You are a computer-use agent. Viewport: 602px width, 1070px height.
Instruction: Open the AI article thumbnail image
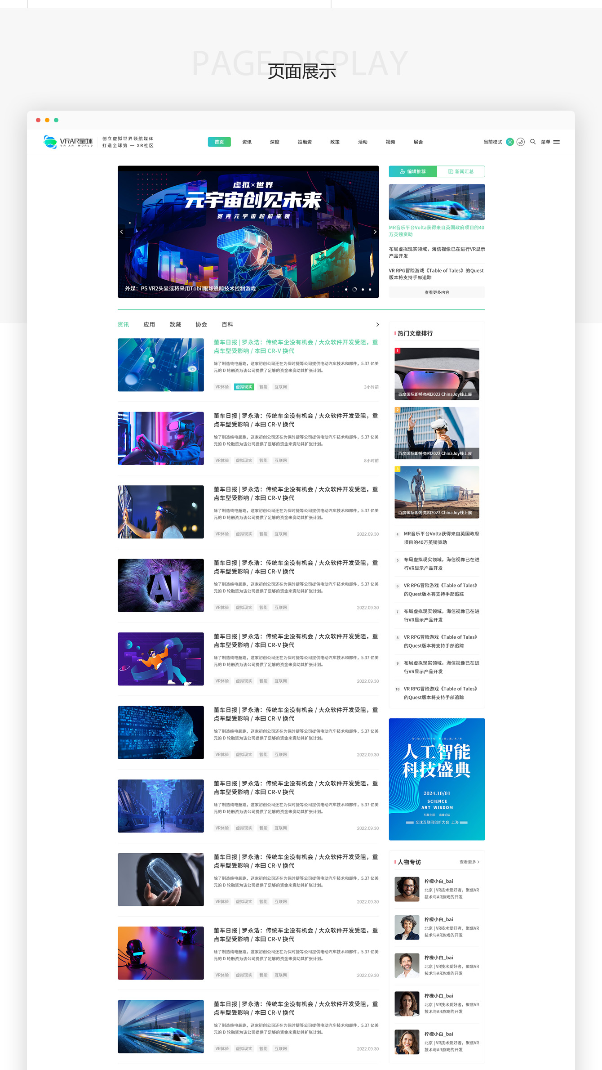(161, 585)
